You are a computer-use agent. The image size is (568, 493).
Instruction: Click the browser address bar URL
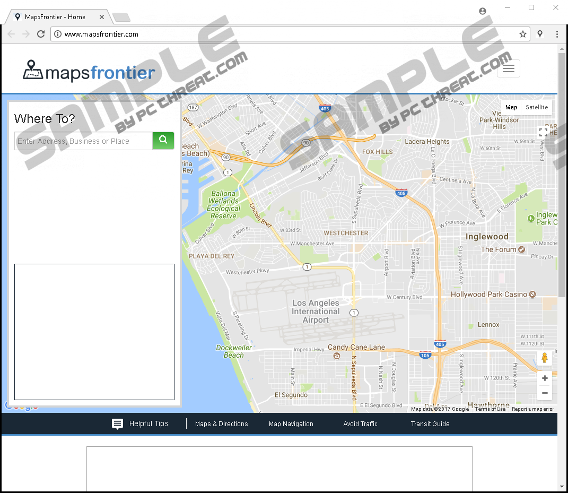(101, 34)
